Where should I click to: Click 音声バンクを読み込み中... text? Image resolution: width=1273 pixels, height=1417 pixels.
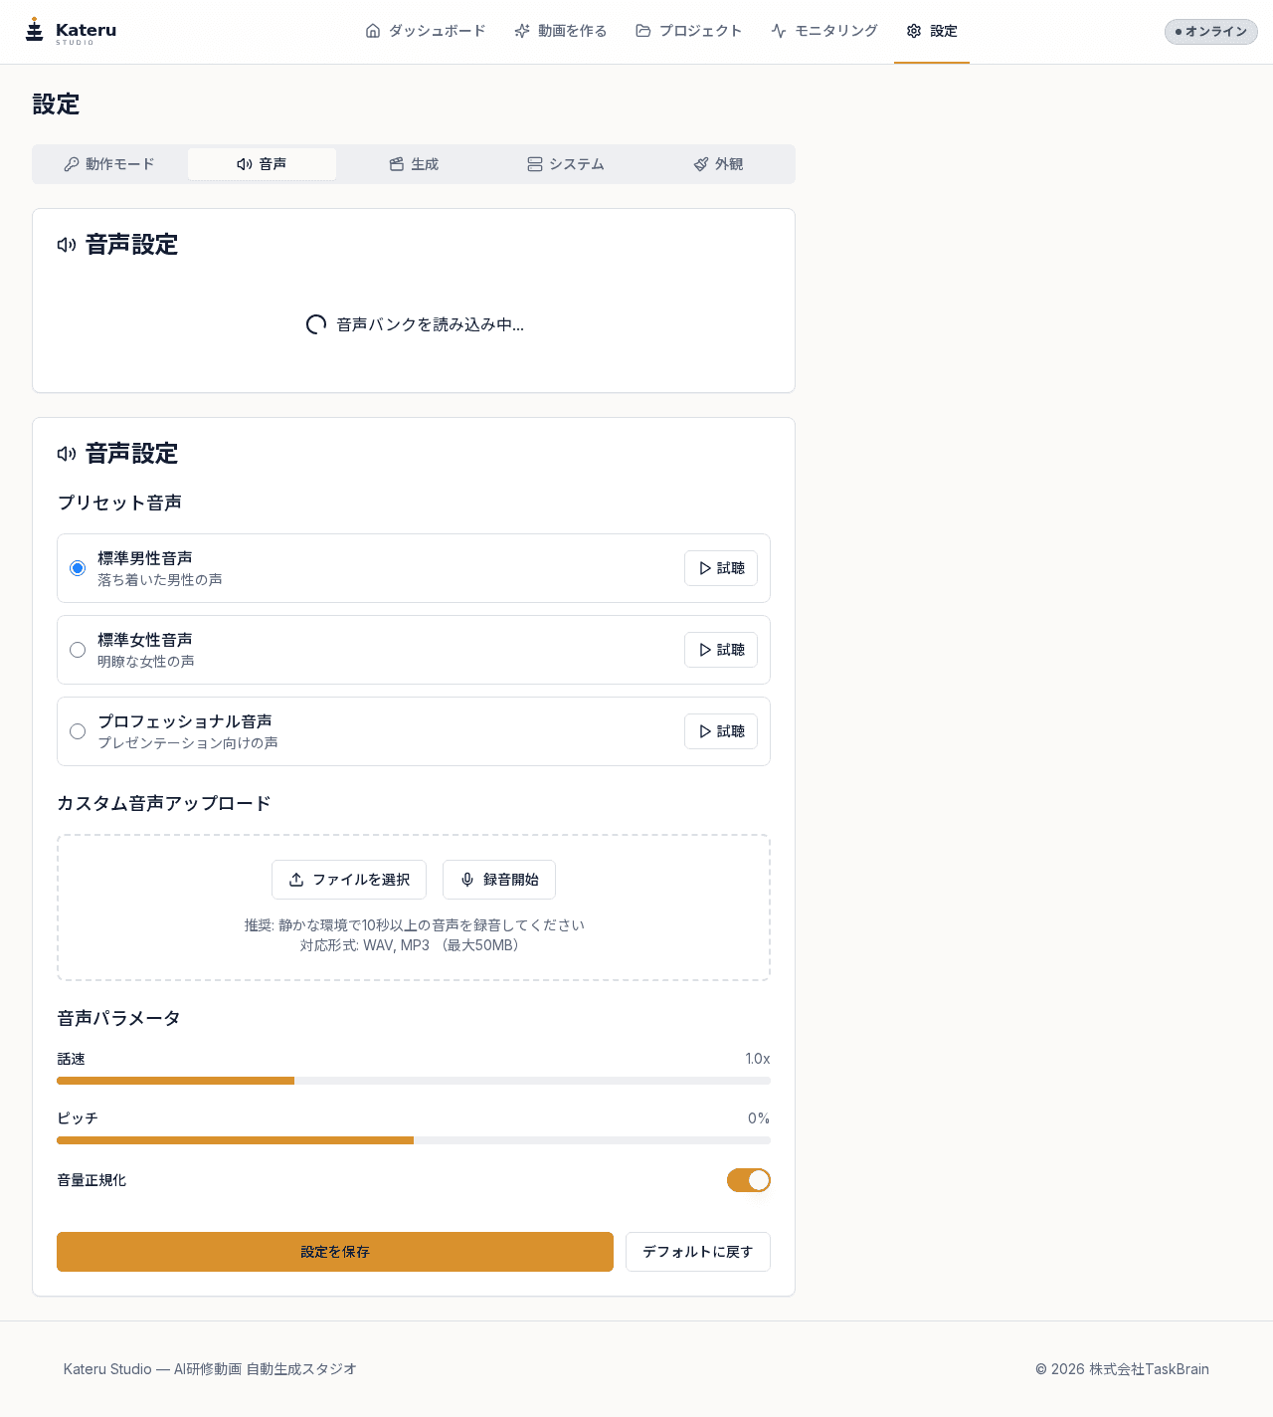(x=430, y=324)
